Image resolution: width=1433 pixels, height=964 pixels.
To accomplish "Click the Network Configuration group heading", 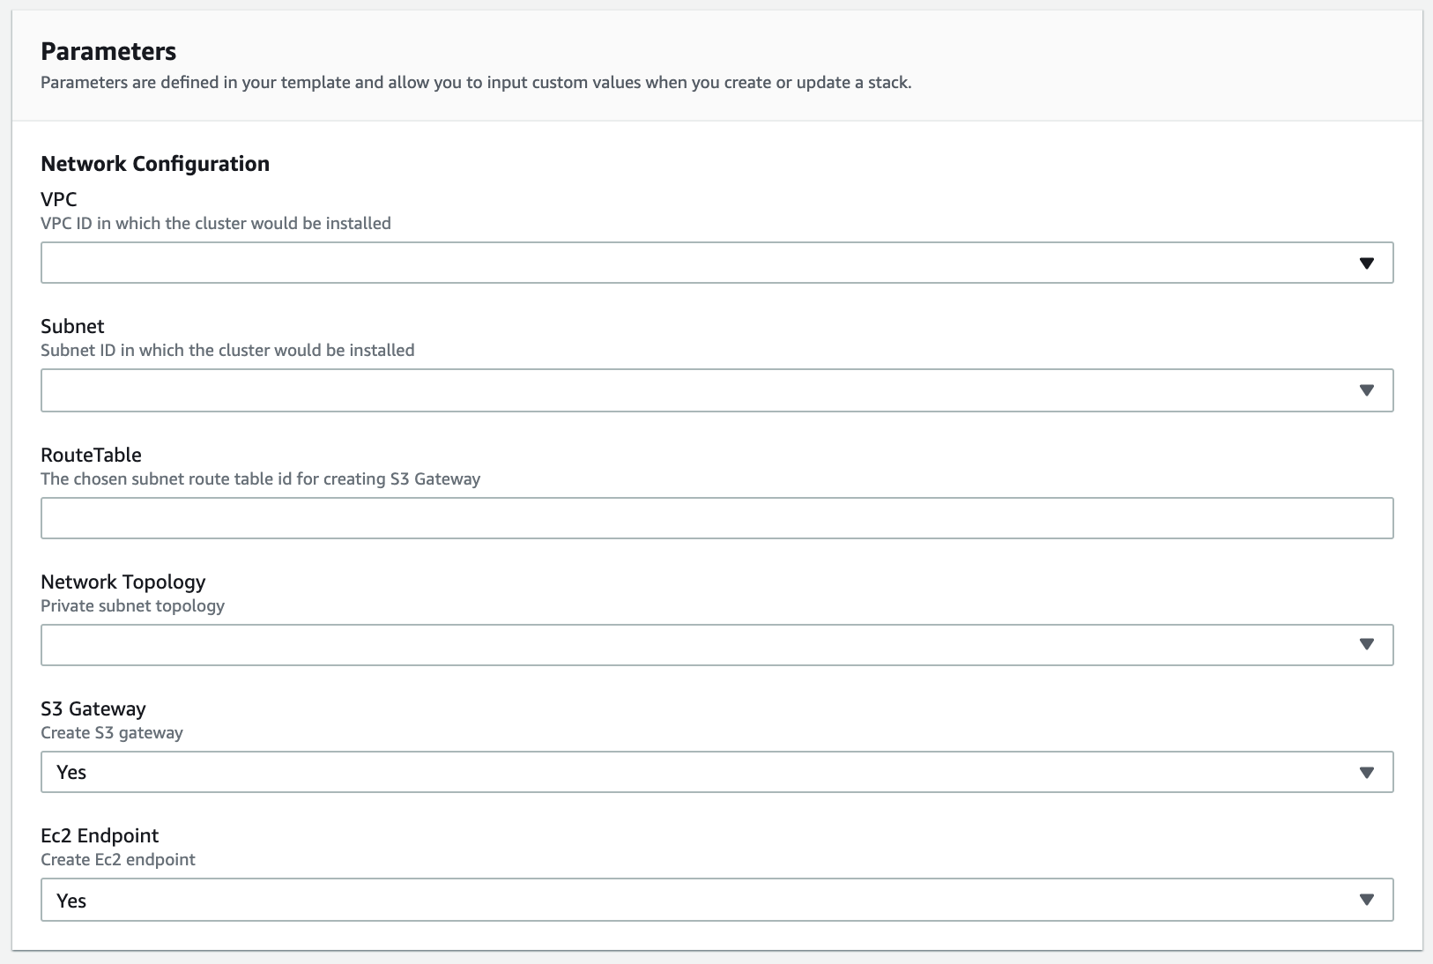I will tap(155, 164).
